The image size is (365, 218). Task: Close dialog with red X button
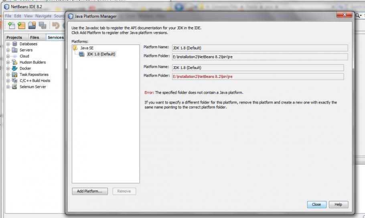point(345,15)
